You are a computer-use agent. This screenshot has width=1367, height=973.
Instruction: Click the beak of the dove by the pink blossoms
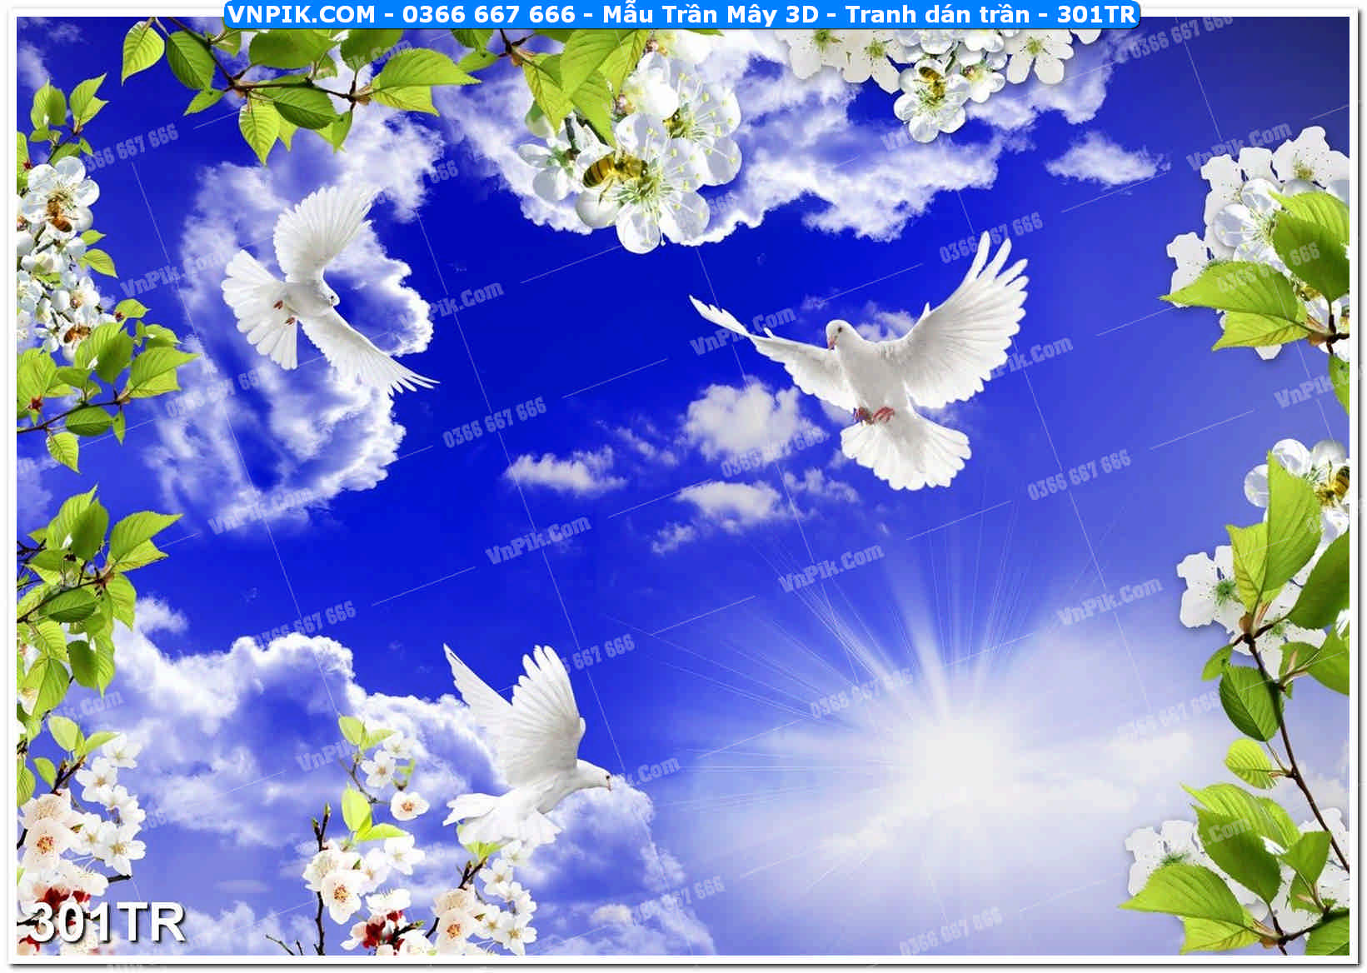click(x=608, y=784)
